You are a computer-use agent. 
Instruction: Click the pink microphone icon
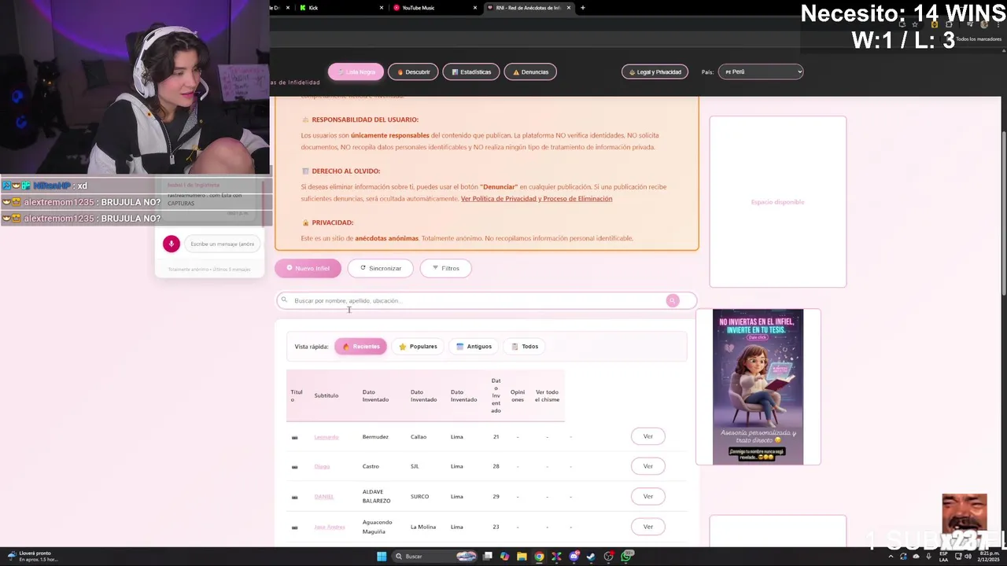tap(172, 244)
